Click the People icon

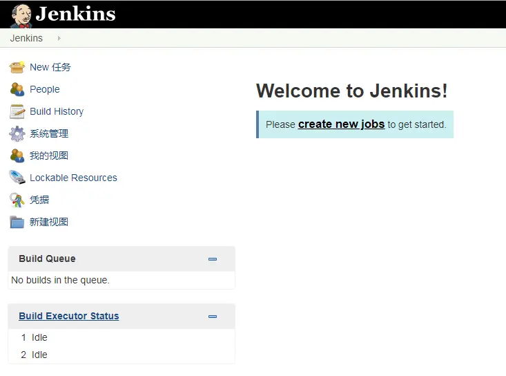click(17, 89)
